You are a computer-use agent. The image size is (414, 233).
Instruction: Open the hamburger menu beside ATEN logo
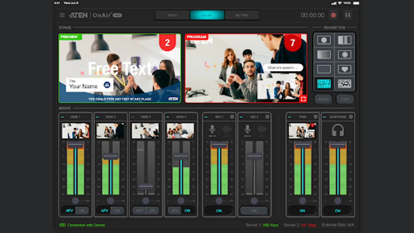click(62, 15)
